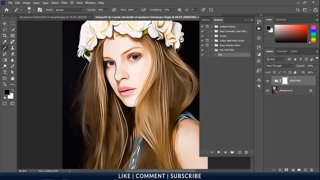This screenshot has width=320, height=180.
Task: Delete layer using Layers panel trash icon
Action: click(311, 170)
